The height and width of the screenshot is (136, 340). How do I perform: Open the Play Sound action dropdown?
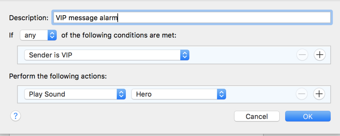75,94
